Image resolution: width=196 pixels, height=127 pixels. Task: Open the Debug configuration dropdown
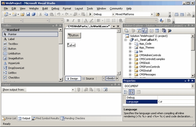coord(113,14)
